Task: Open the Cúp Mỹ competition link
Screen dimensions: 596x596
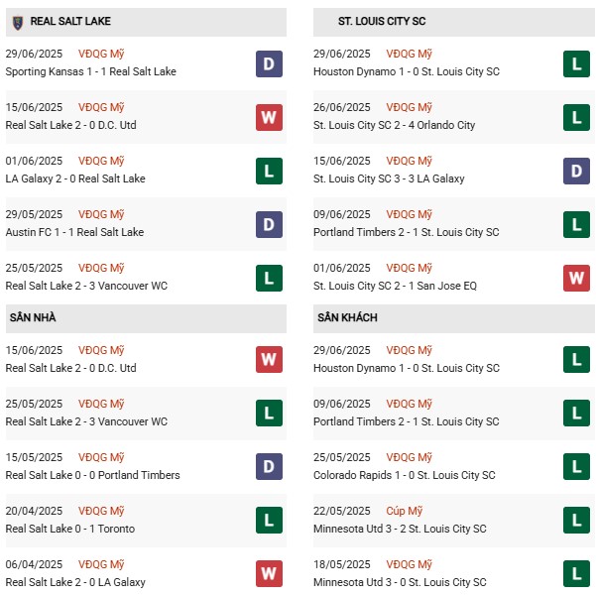Action: pyautogui.click(x=406, y=512)
